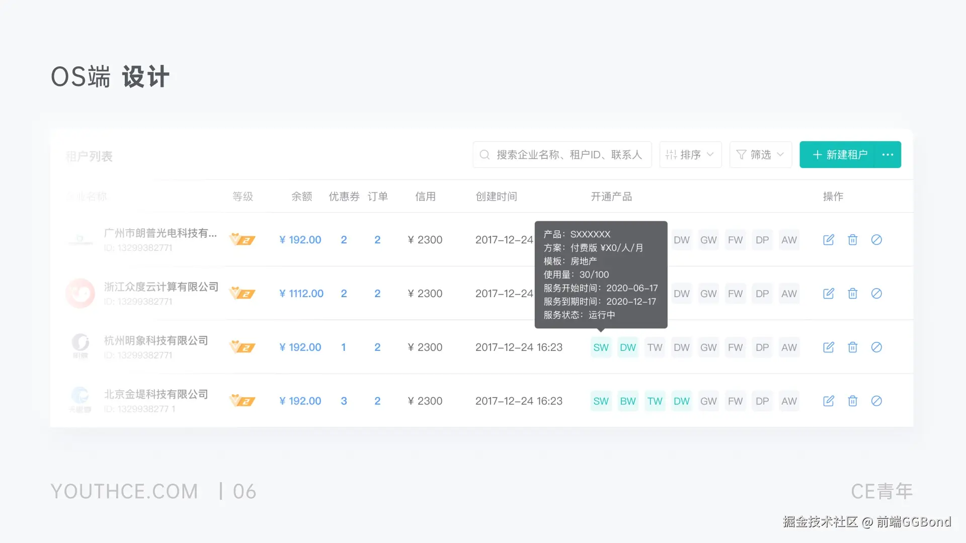Image resolution: width=966 pixels, height=543 pixels.
Task: Click the 创建时间 column header
Action: (496, 197)
